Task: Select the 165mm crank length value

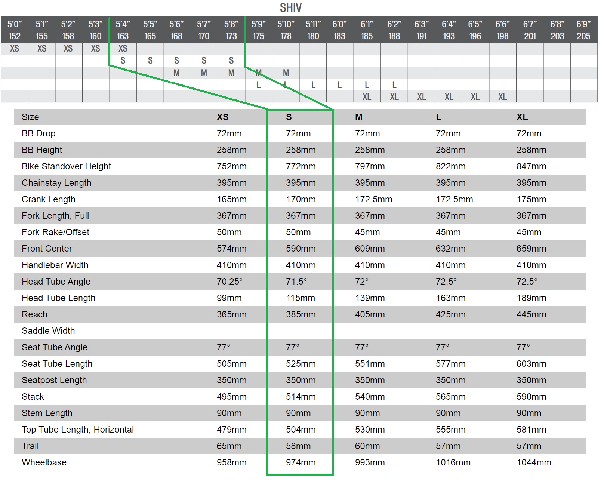Action: click(232, 199)
